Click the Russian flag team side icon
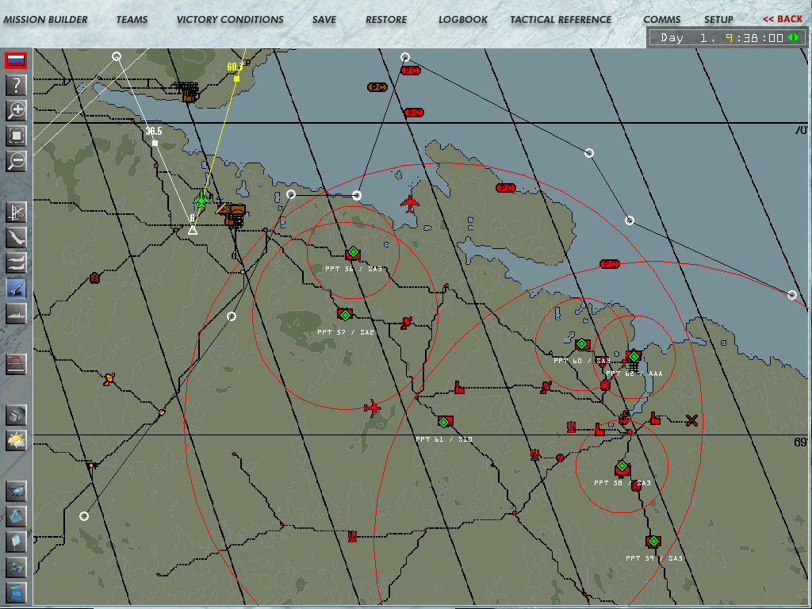812x609 pixels. (16, 60)
